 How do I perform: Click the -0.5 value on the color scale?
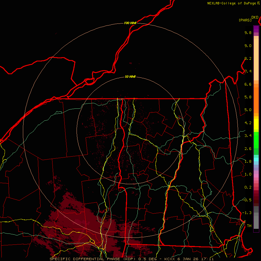(x=247, y=200)
